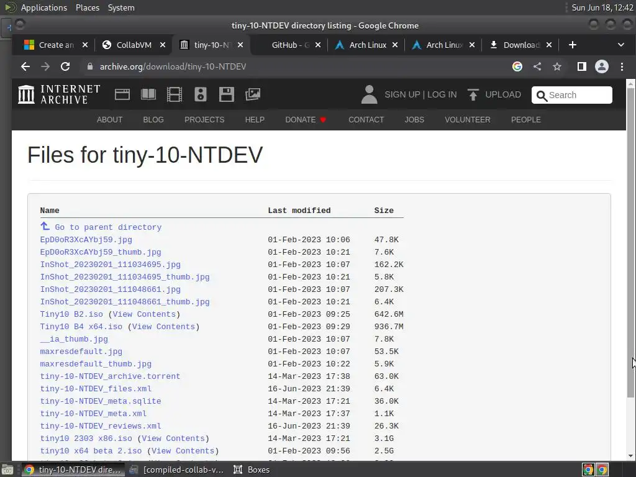Screen dimensions: 636x477
Task: Click ABOUT in the navigation bar
Action: point(109,120)
